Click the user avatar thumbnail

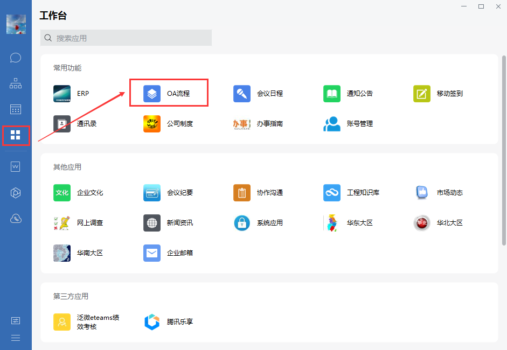16,24
